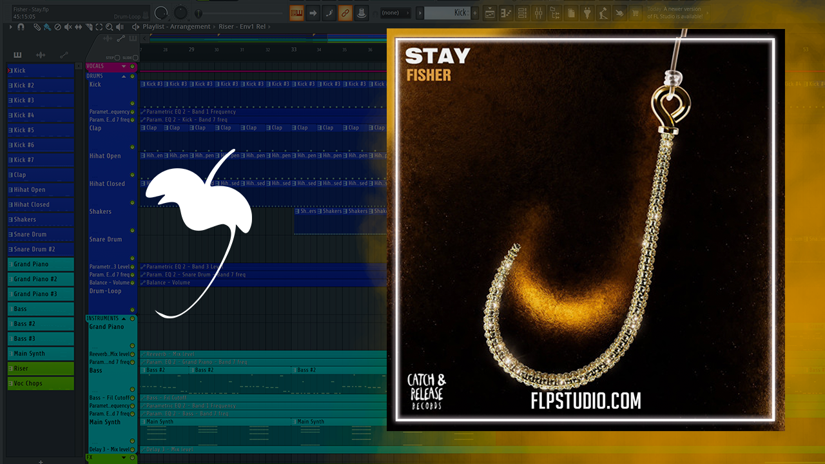Show pattern clips piano icon in picker
The width and height of the screenshot is (825, 464).
17,55
